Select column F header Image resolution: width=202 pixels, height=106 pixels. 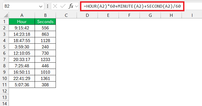click(x=129, y=15)
